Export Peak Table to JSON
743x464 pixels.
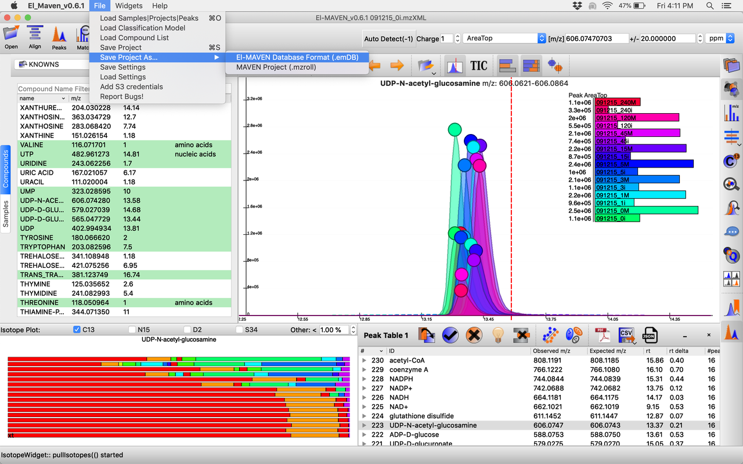point(649,335)
